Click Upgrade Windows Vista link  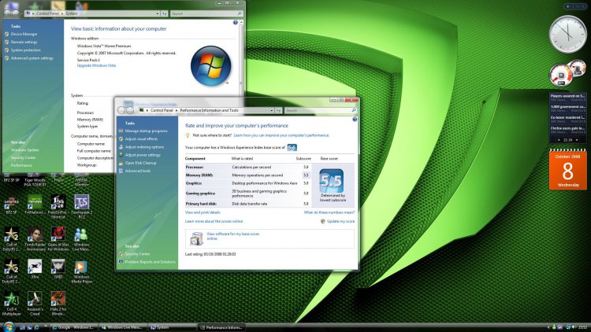coord(96,65)
